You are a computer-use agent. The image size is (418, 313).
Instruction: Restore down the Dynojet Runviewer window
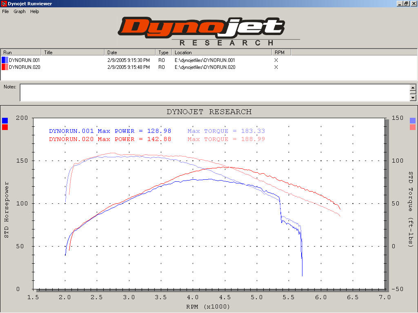coord(406,3)
